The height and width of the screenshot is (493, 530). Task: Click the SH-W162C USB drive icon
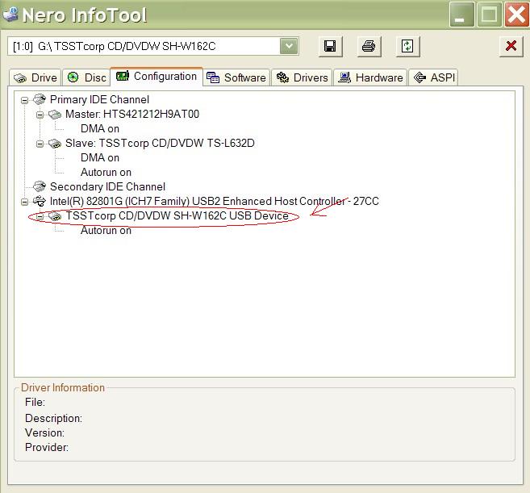coord(55,216)
